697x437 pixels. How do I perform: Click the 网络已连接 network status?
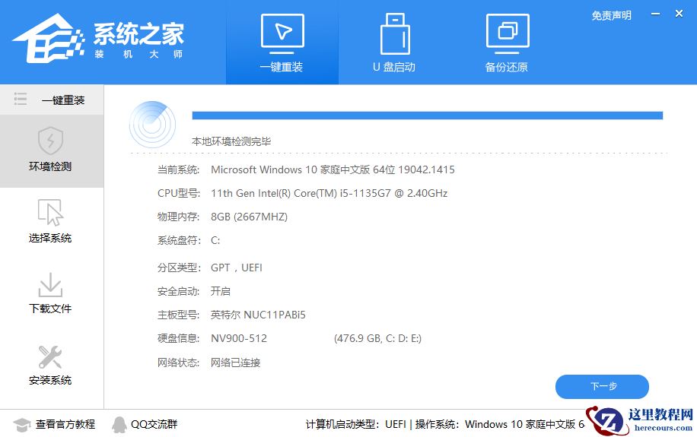236,363
